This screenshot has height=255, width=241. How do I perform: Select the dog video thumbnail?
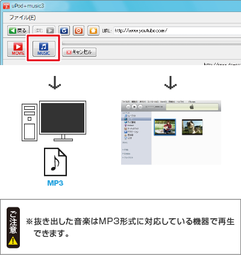coord(192,127)
